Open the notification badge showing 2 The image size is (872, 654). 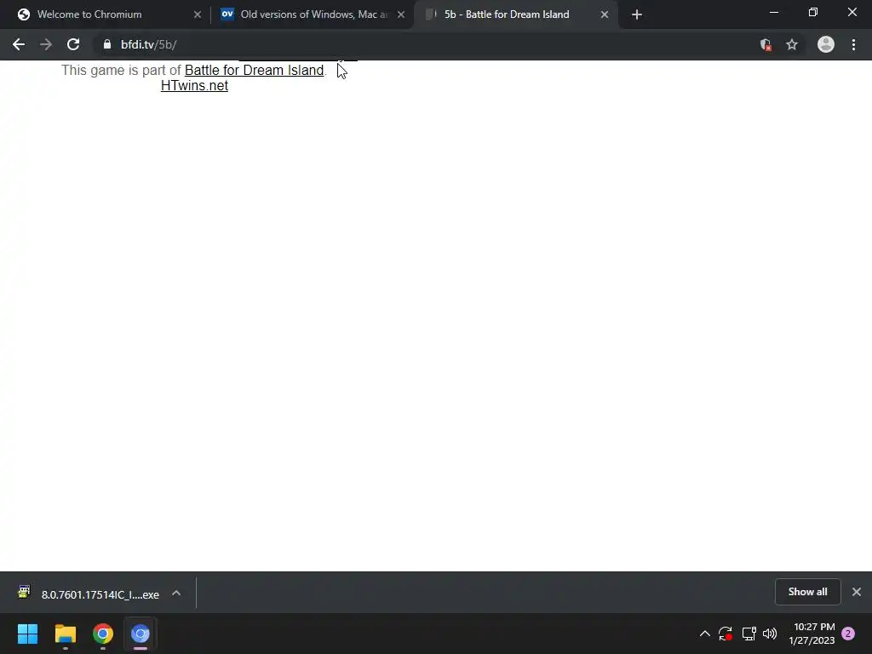tap(848, 634)
